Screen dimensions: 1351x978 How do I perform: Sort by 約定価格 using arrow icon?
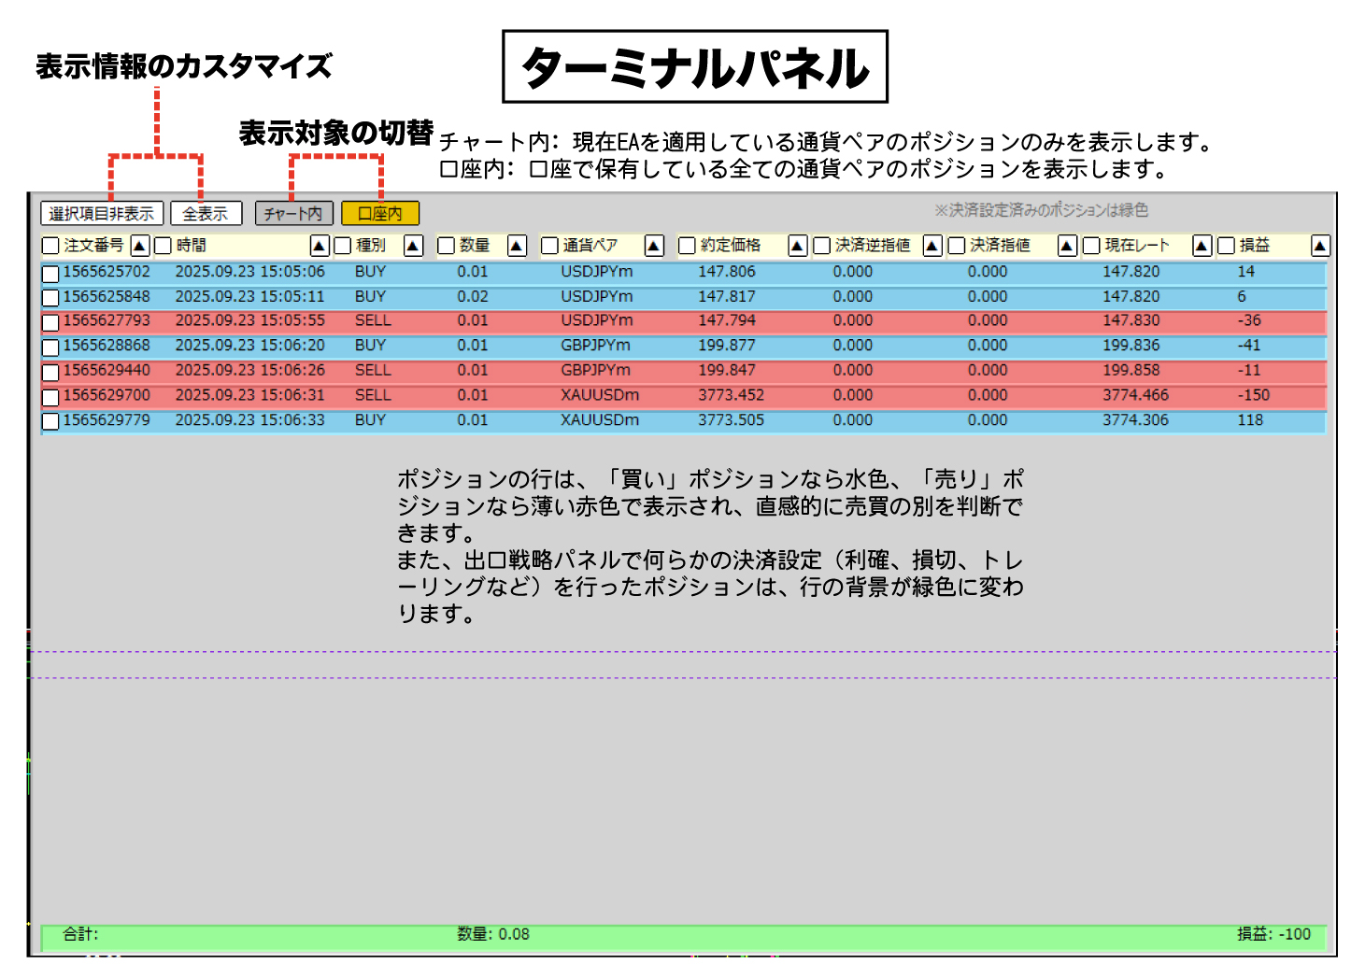click(x=797, y=246)
